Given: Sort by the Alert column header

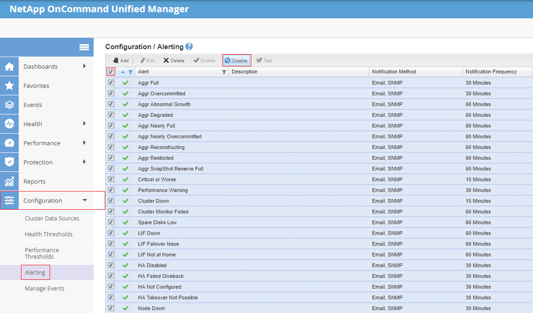Looking at the screenshot, I should (143, 71).
